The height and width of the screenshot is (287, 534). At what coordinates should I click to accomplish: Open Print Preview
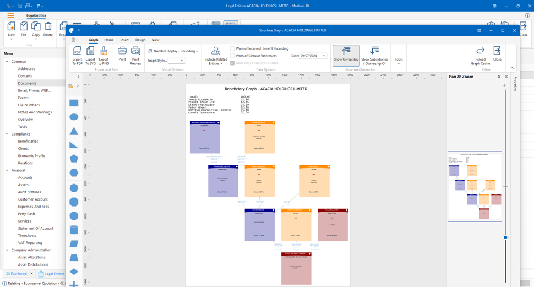coord(135,56)
